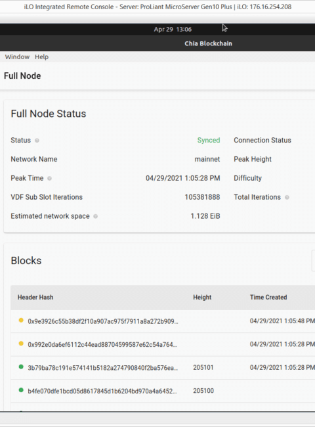Screen dimensions: 315x427
Task: Click the Header Hash column header
Action: (35, 298)
